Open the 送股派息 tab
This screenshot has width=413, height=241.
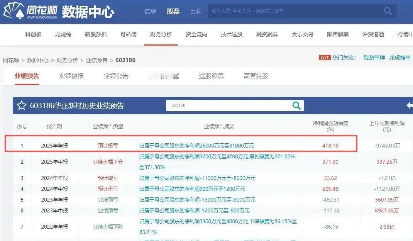click(211, 76)
